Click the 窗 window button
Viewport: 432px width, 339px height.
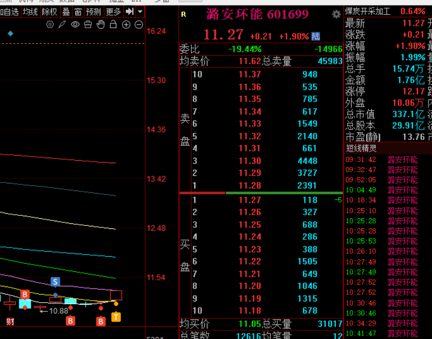click(78, 12)
